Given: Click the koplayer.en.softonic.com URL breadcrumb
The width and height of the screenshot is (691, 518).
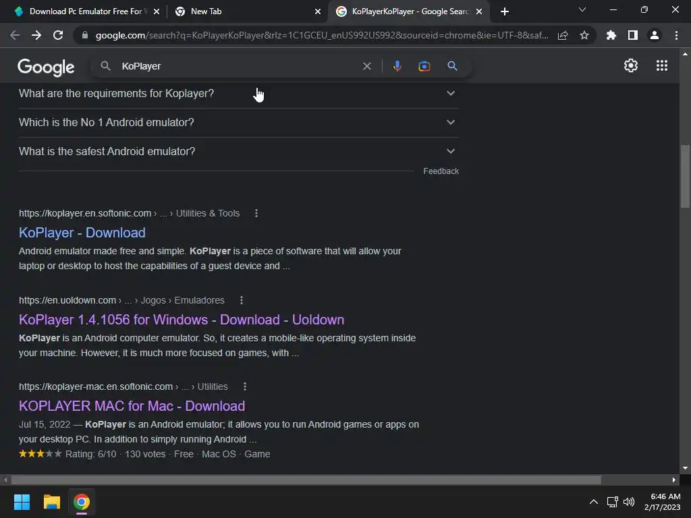Looking at the screenshot, I should pos(129,213).
